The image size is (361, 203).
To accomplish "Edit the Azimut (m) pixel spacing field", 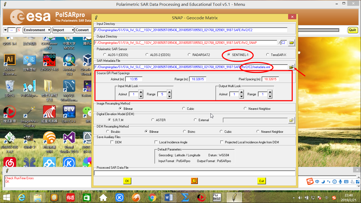I will (134, 79).
